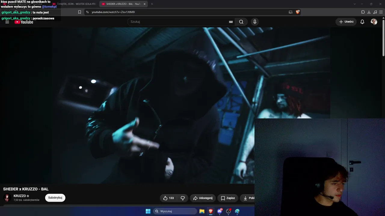View site settings icon beside the URL
Image resolution: width=385 pixels, height=216 pixels.
[87, 12]
